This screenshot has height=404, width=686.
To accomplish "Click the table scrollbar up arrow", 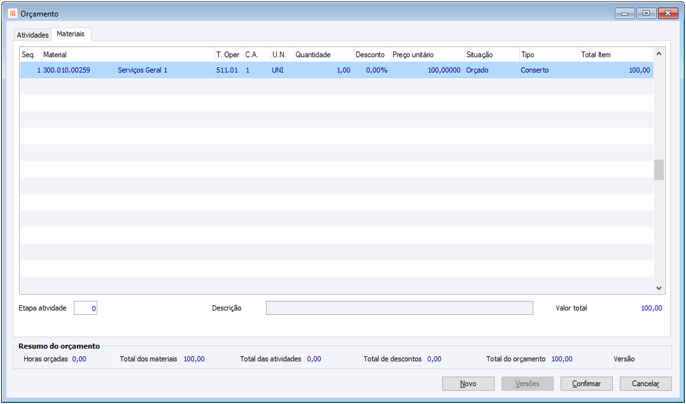I will [x=659, y=54].
